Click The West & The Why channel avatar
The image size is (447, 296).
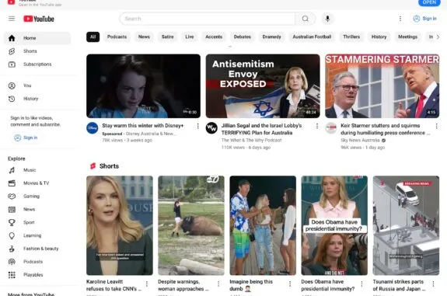point(211,128)
